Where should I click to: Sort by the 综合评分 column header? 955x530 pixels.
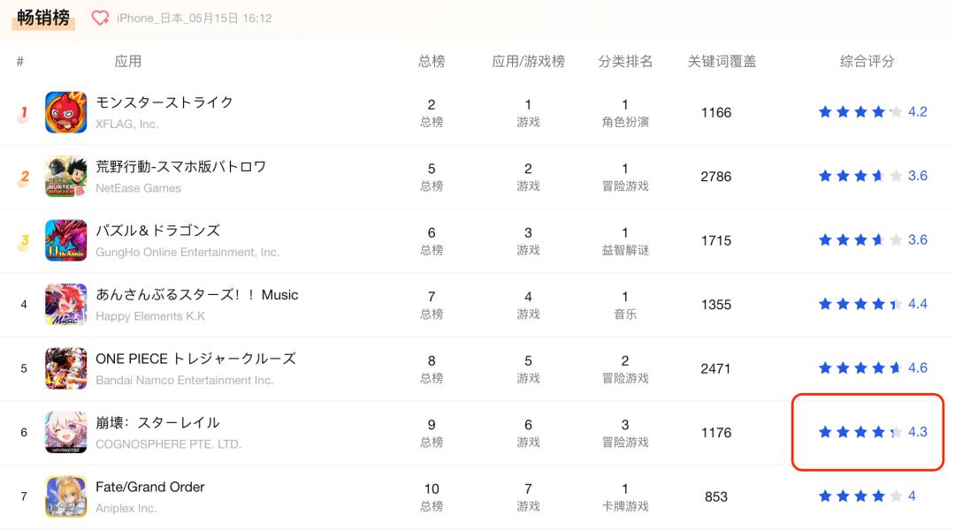(x=867, y=62)
